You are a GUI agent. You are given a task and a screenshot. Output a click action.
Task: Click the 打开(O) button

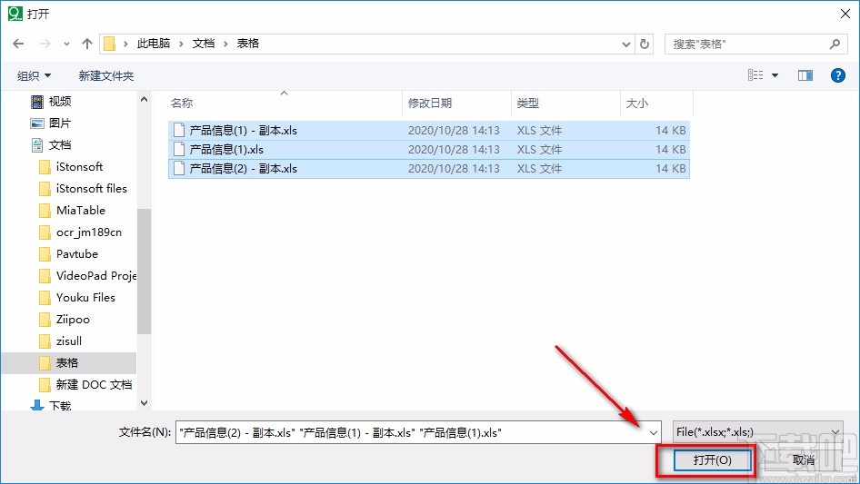click(712, 459)
